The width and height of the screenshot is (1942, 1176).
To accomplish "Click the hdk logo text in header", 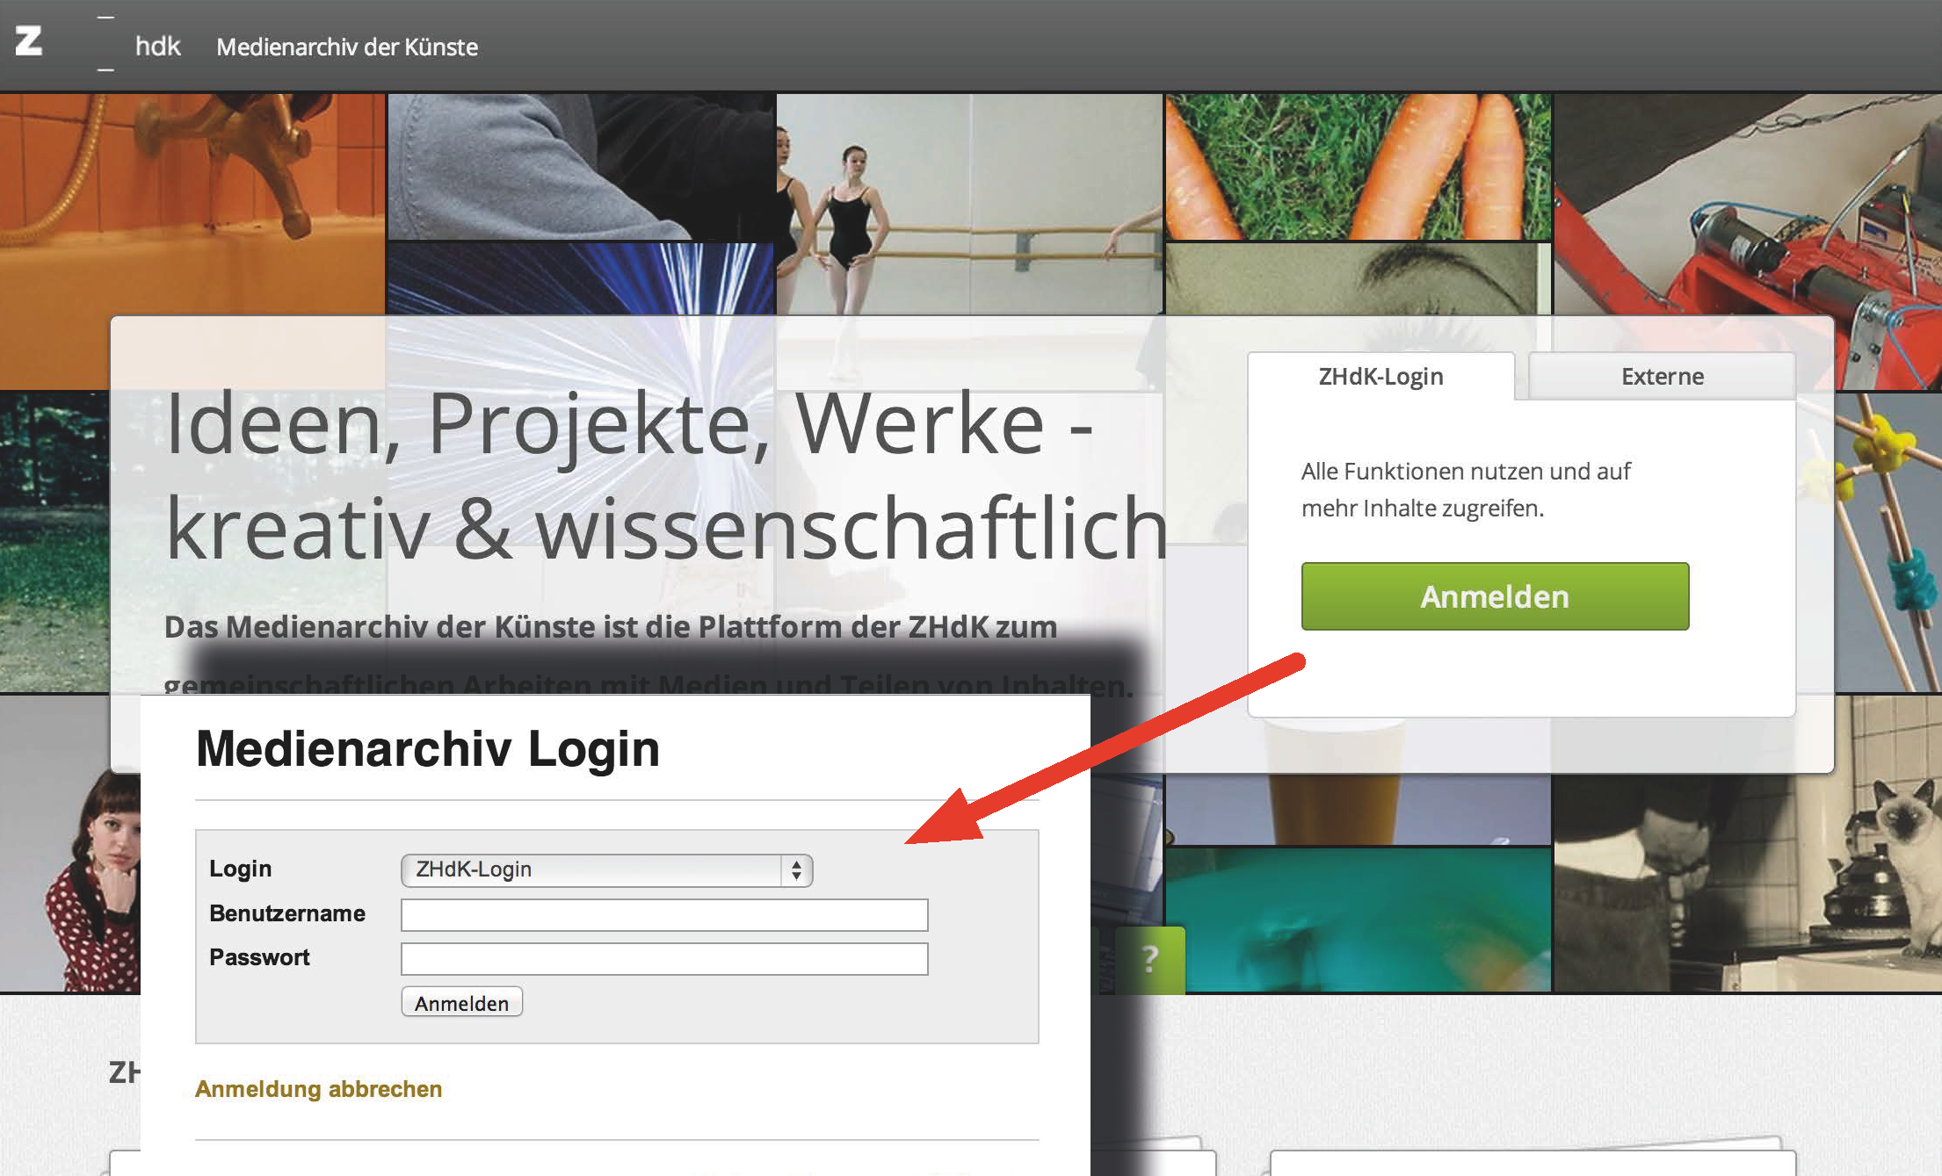I will click(x=157, y=46).
